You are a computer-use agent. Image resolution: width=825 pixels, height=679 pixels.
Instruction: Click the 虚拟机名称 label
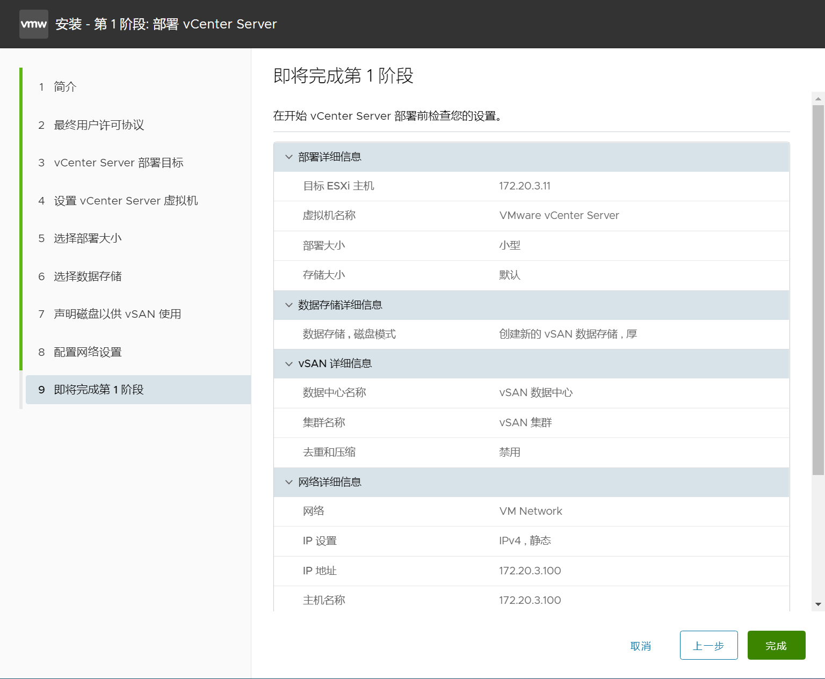[x=329, y=216]
